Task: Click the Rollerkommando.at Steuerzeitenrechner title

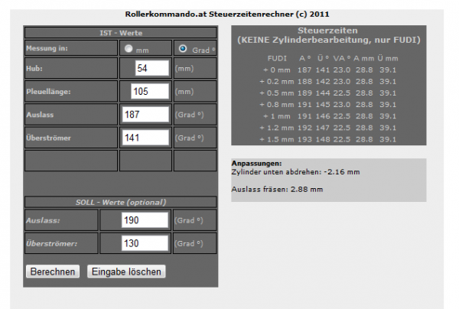Action: (x=227, y=14)
